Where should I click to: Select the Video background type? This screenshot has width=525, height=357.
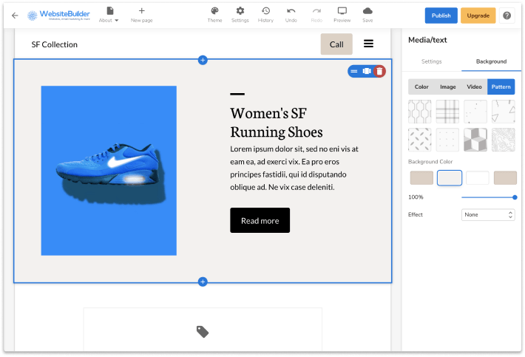coord(474,87)
